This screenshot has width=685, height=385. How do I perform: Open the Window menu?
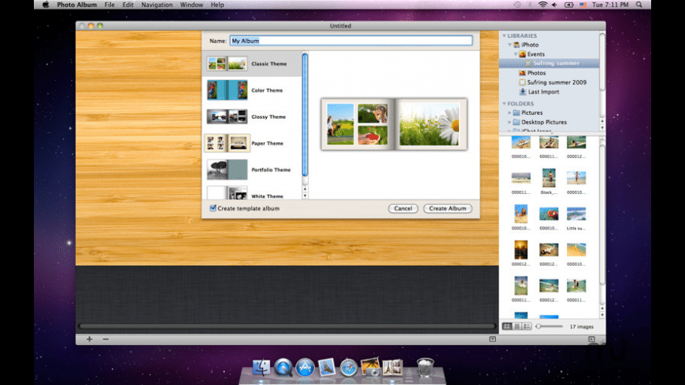(191, 5)
